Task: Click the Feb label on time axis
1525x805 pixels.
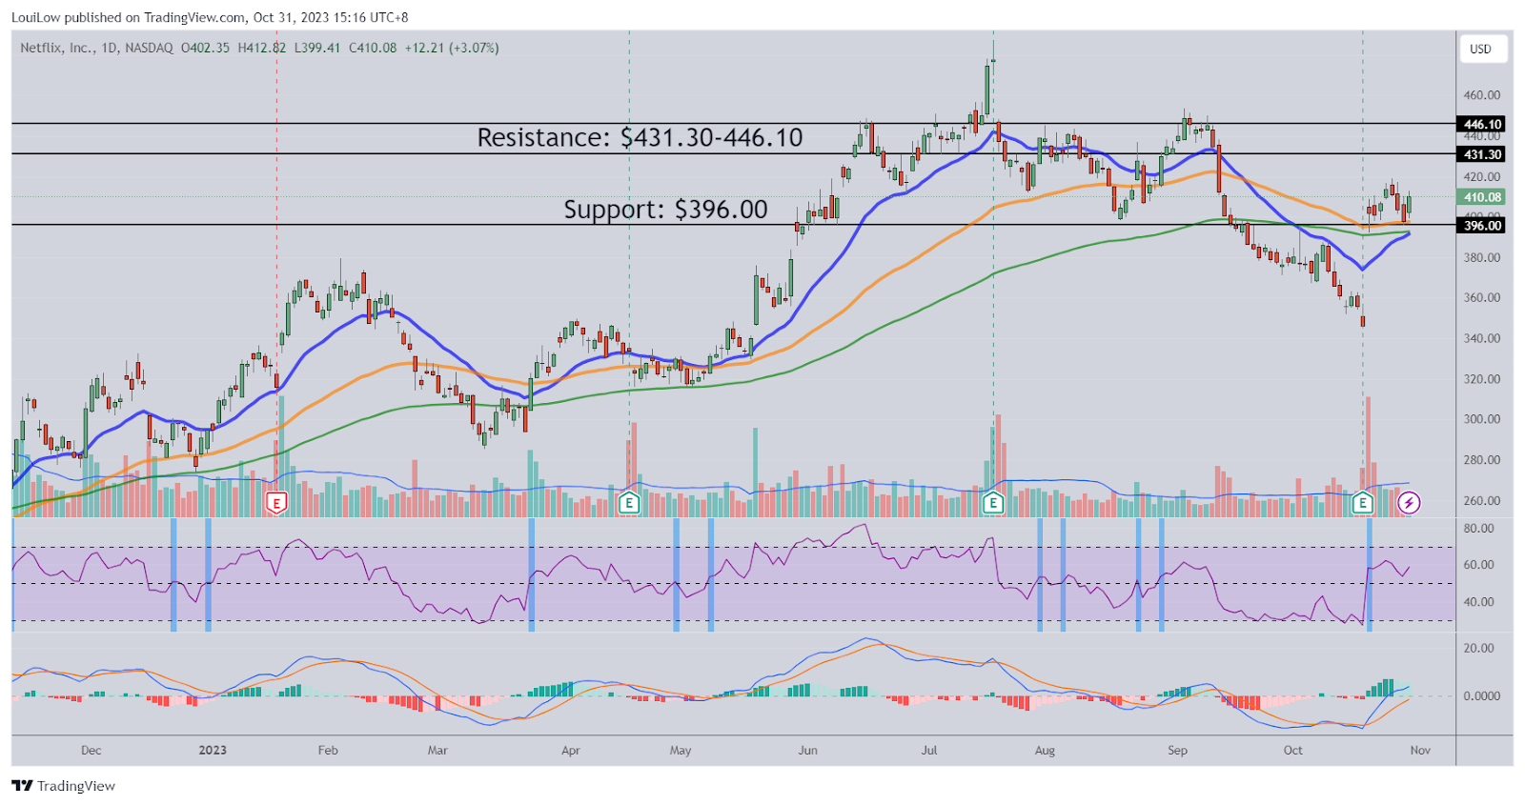Action: [328, 751]
